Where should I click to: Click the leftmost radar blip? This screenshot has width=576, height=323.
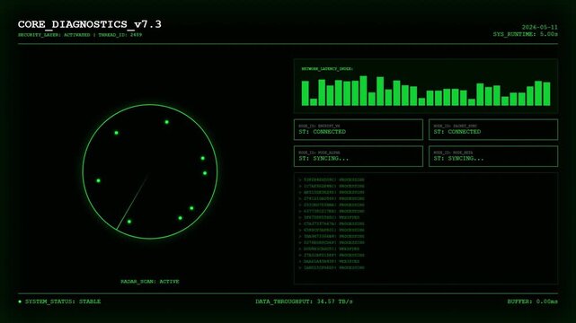[x=98, y=180]
